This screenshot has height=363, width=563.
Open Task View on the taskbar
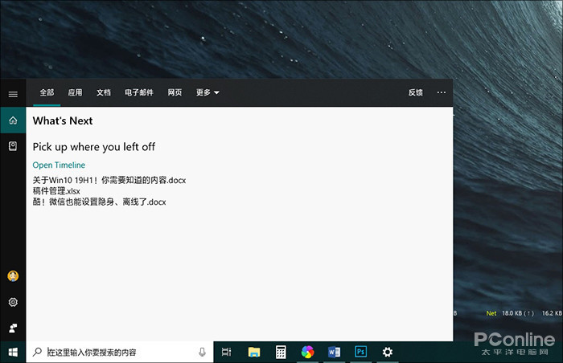(x=227, y=352)
